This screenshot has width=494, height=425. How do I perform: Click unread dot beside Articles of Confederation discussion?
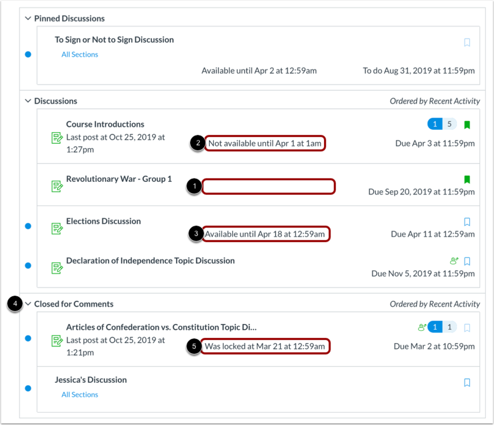coord(28,338)
